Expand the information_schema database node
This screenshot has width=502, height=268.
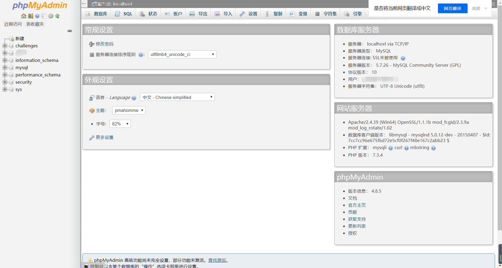(x=5, y=60)
